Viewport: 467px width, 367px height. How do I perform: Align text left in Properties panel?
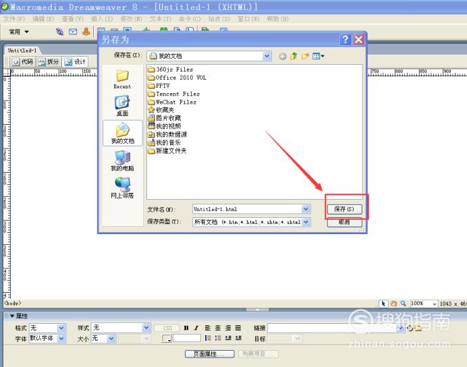point(208,328)
